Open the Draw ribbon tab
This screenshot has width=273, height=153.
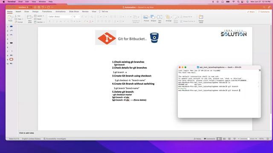26,11
